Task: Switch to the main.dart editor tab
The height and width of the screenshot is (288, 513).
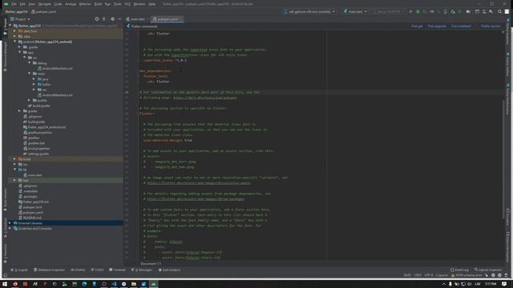Action: (x=137, y=19)
